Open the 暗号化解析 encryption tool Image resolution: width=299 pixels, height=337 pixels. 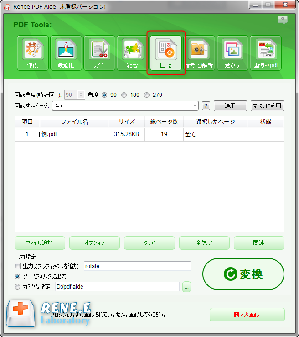pyautogui.click(x=199, y=53)
